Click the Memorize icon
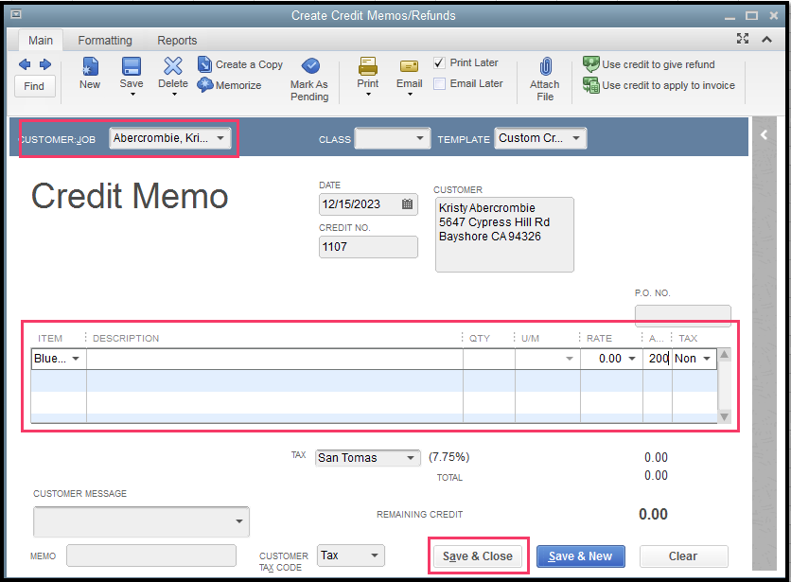791x582 pixels. (x=204, y=85)
